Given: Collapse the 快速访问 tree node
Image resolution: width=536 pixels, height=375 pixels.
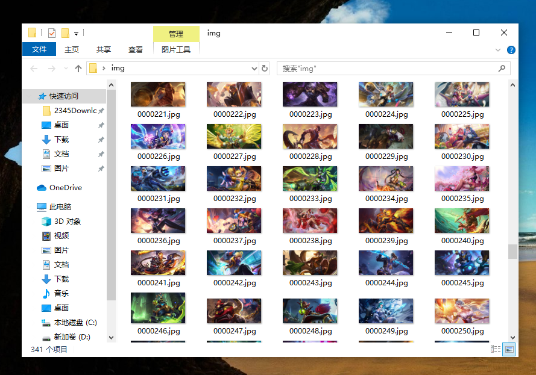Looking at the screenshot, I should [28, 96].
